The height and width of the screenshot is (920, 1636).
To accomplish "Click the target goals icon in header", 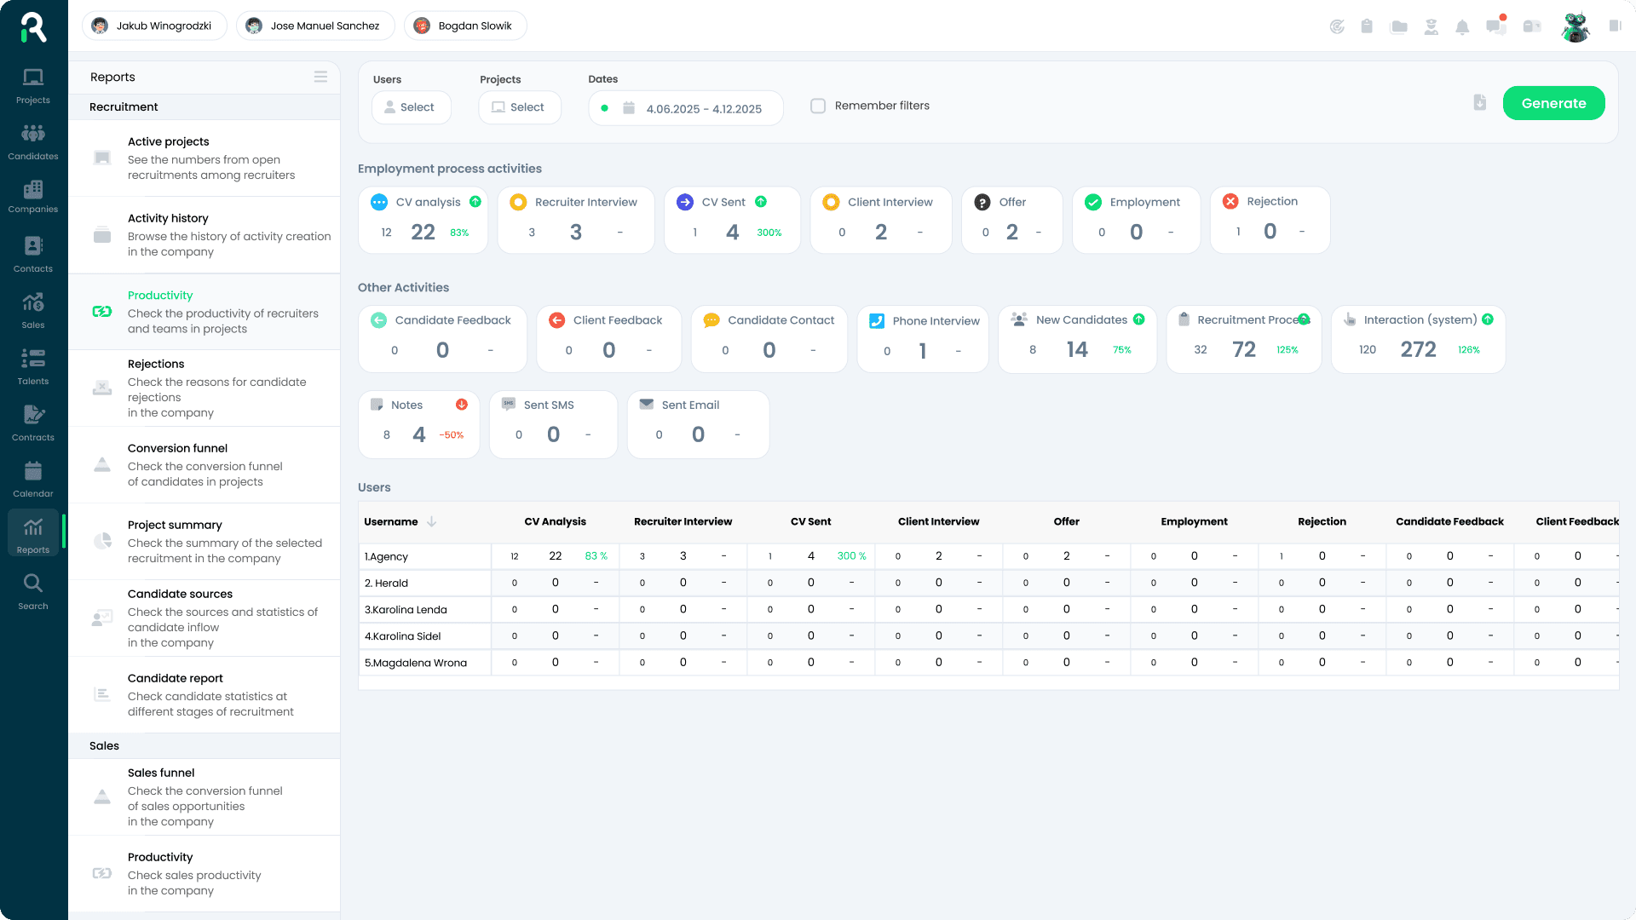I will click(1337, 27).
